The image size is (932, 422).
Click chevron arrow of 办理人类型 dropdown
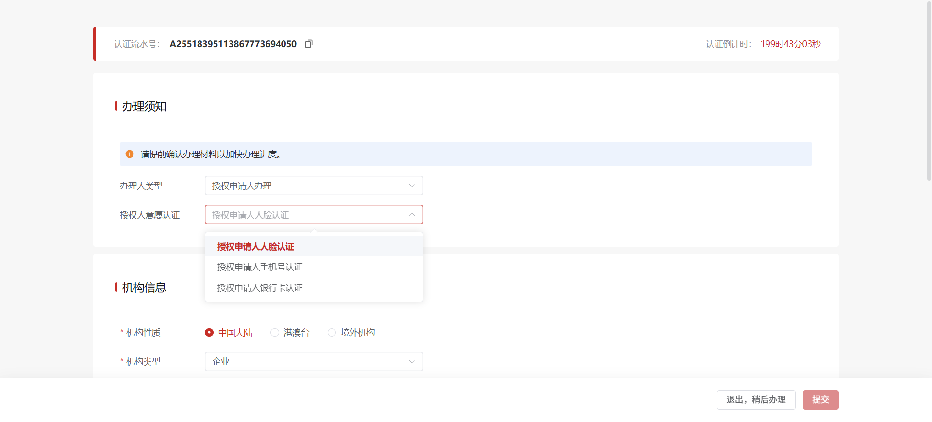point(412,186)
